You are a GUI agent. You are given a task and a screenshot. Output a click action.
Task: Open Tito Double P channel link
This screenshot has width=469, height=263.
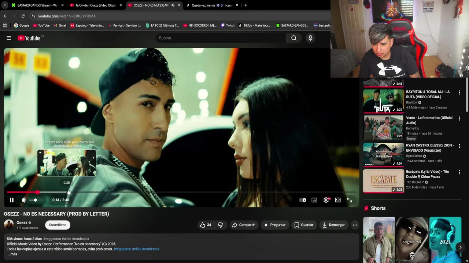click(415, 182)
